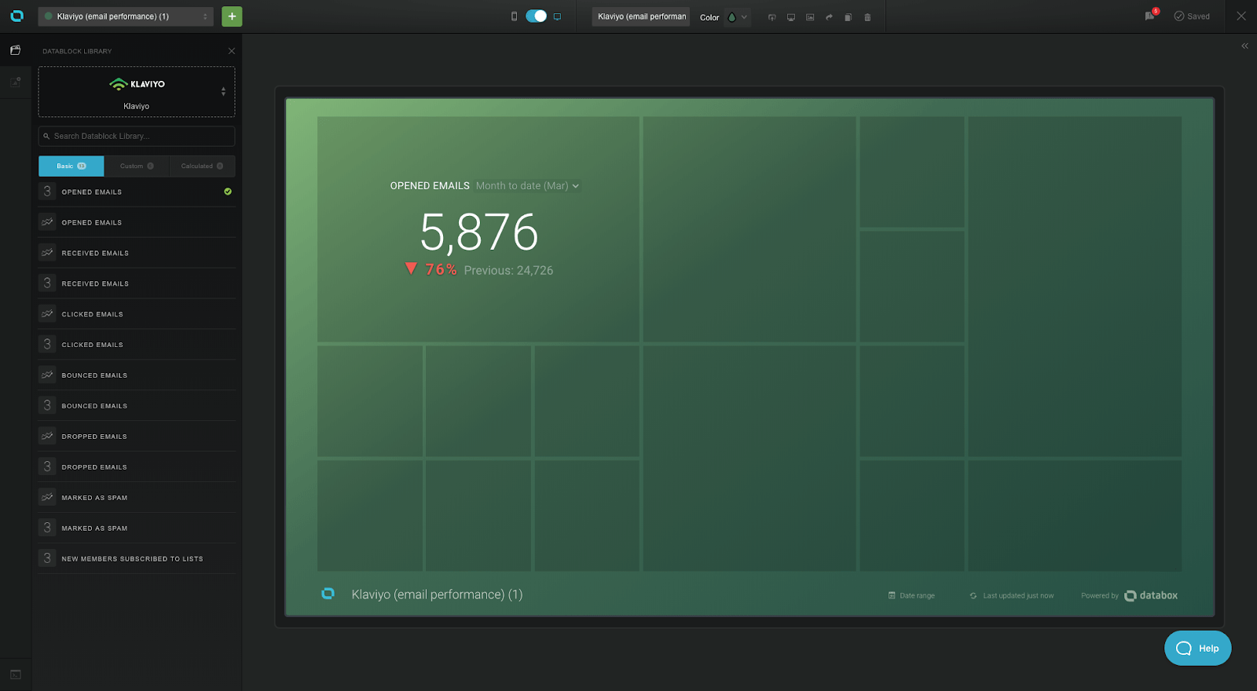Edit the databoard name text field

(x=641, y=16)
